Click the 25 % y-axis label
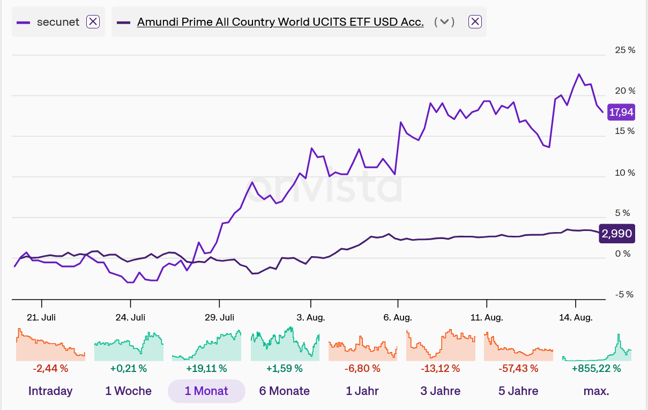The image size is (648, 410). click(625, 50)
